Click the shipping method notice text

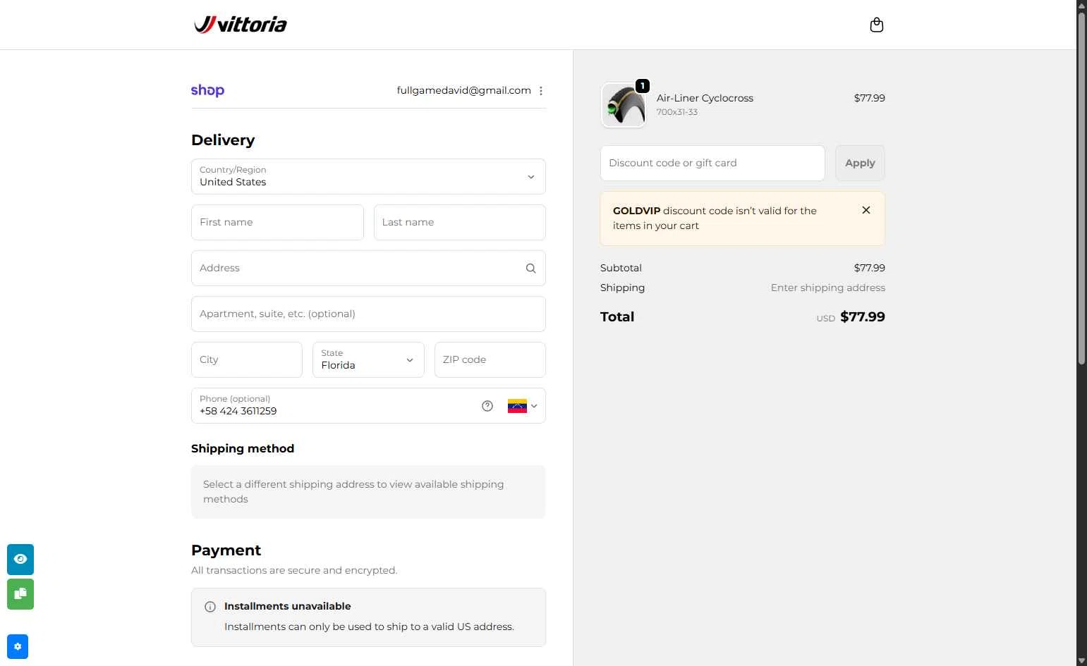(x=353, y=492)
